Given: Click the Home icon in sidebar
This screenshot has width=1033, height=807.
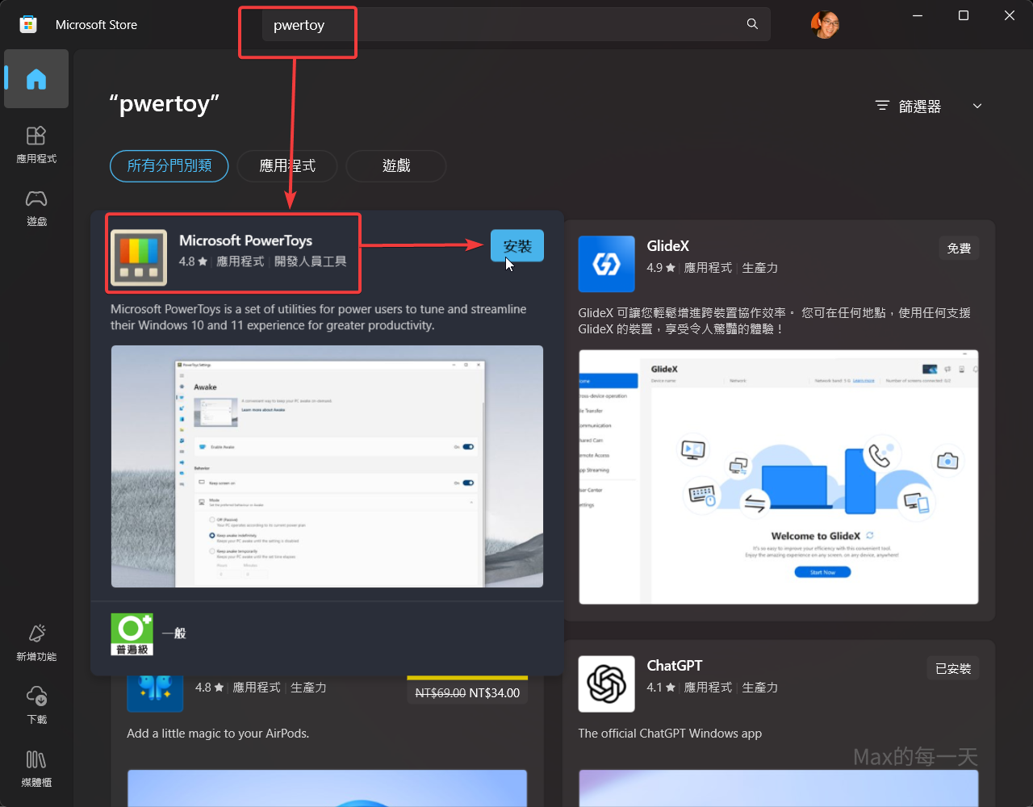Looking at the screenshot, I should pyautogui.click(x=36, y=79).
